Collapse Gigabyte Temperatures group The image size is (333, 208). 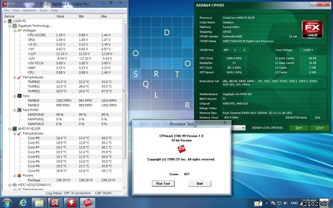click(x=15, y=77)
